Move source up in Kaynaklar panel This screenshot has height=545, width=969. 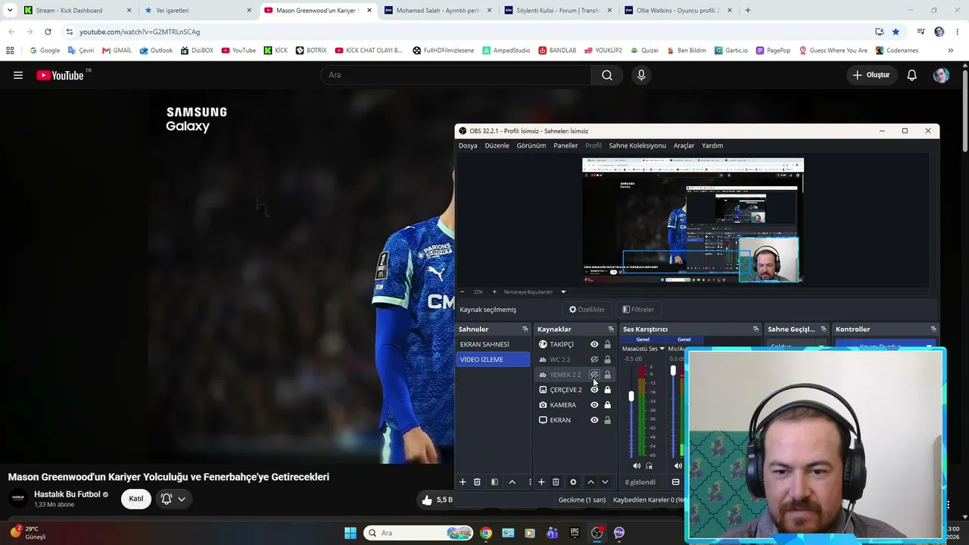590,482
